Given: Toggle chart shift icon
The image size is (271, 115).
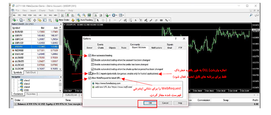Looking at the screenshot, I should [x=101, y=15].
